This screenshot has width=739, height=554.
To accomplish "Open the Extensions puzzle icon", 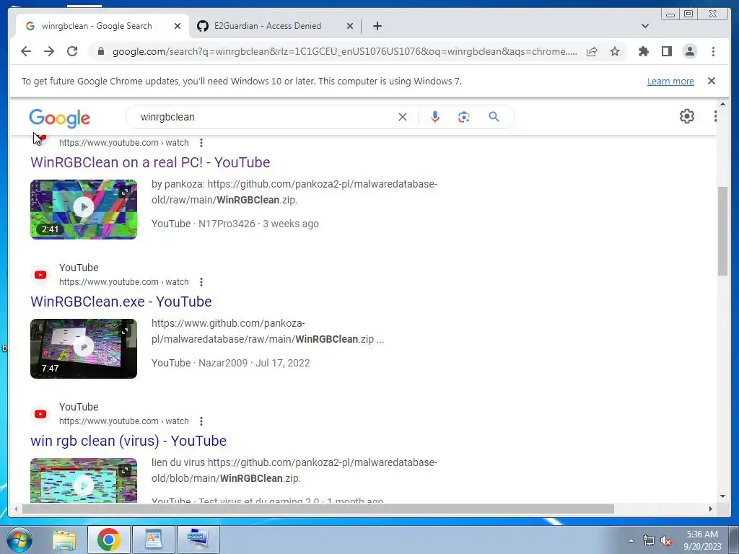I will pyautogui.click(x=643, y=51).
